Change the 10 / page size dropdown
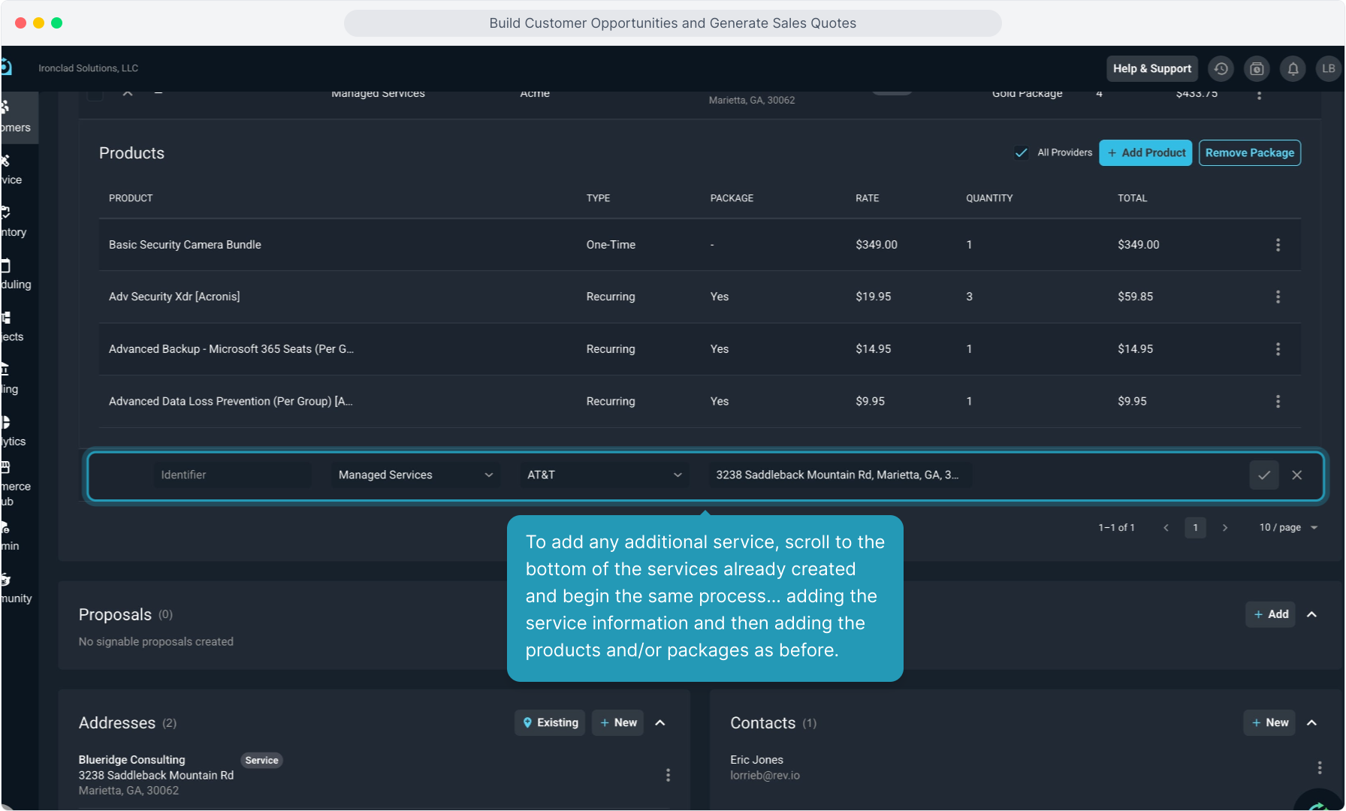This screenshot has width=1346, height=811. tap(1288, 528)
